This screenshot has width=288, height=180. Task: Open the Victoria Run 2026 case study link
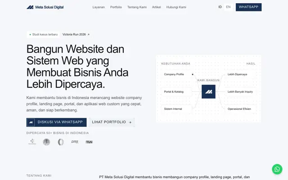pos(76,35)
